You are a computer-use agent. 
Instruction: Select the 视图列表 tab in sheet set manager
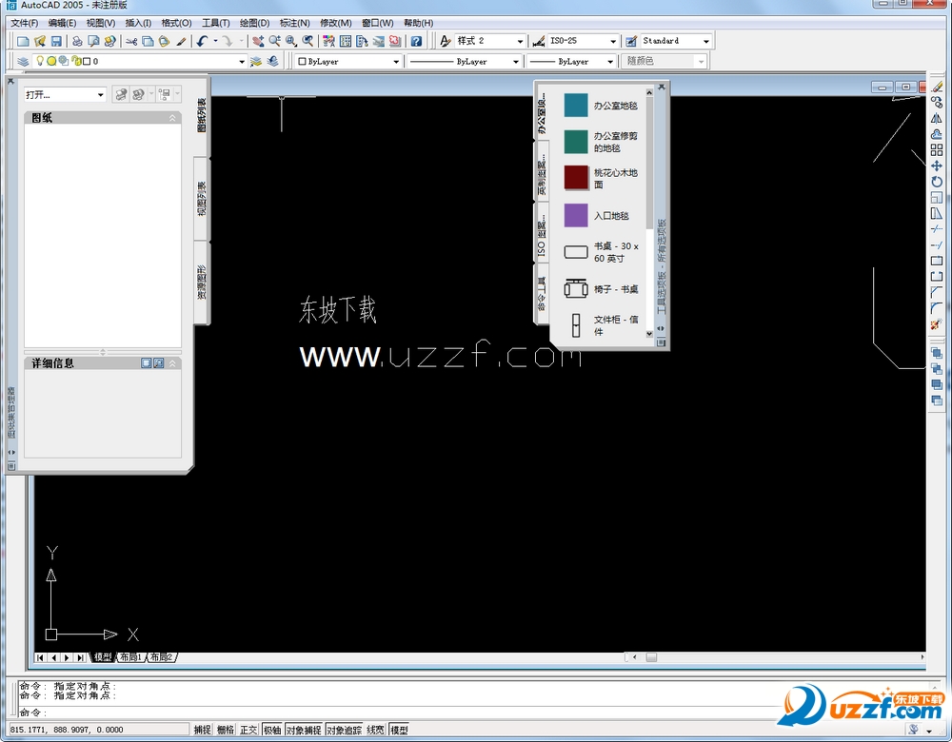[202, 198]
